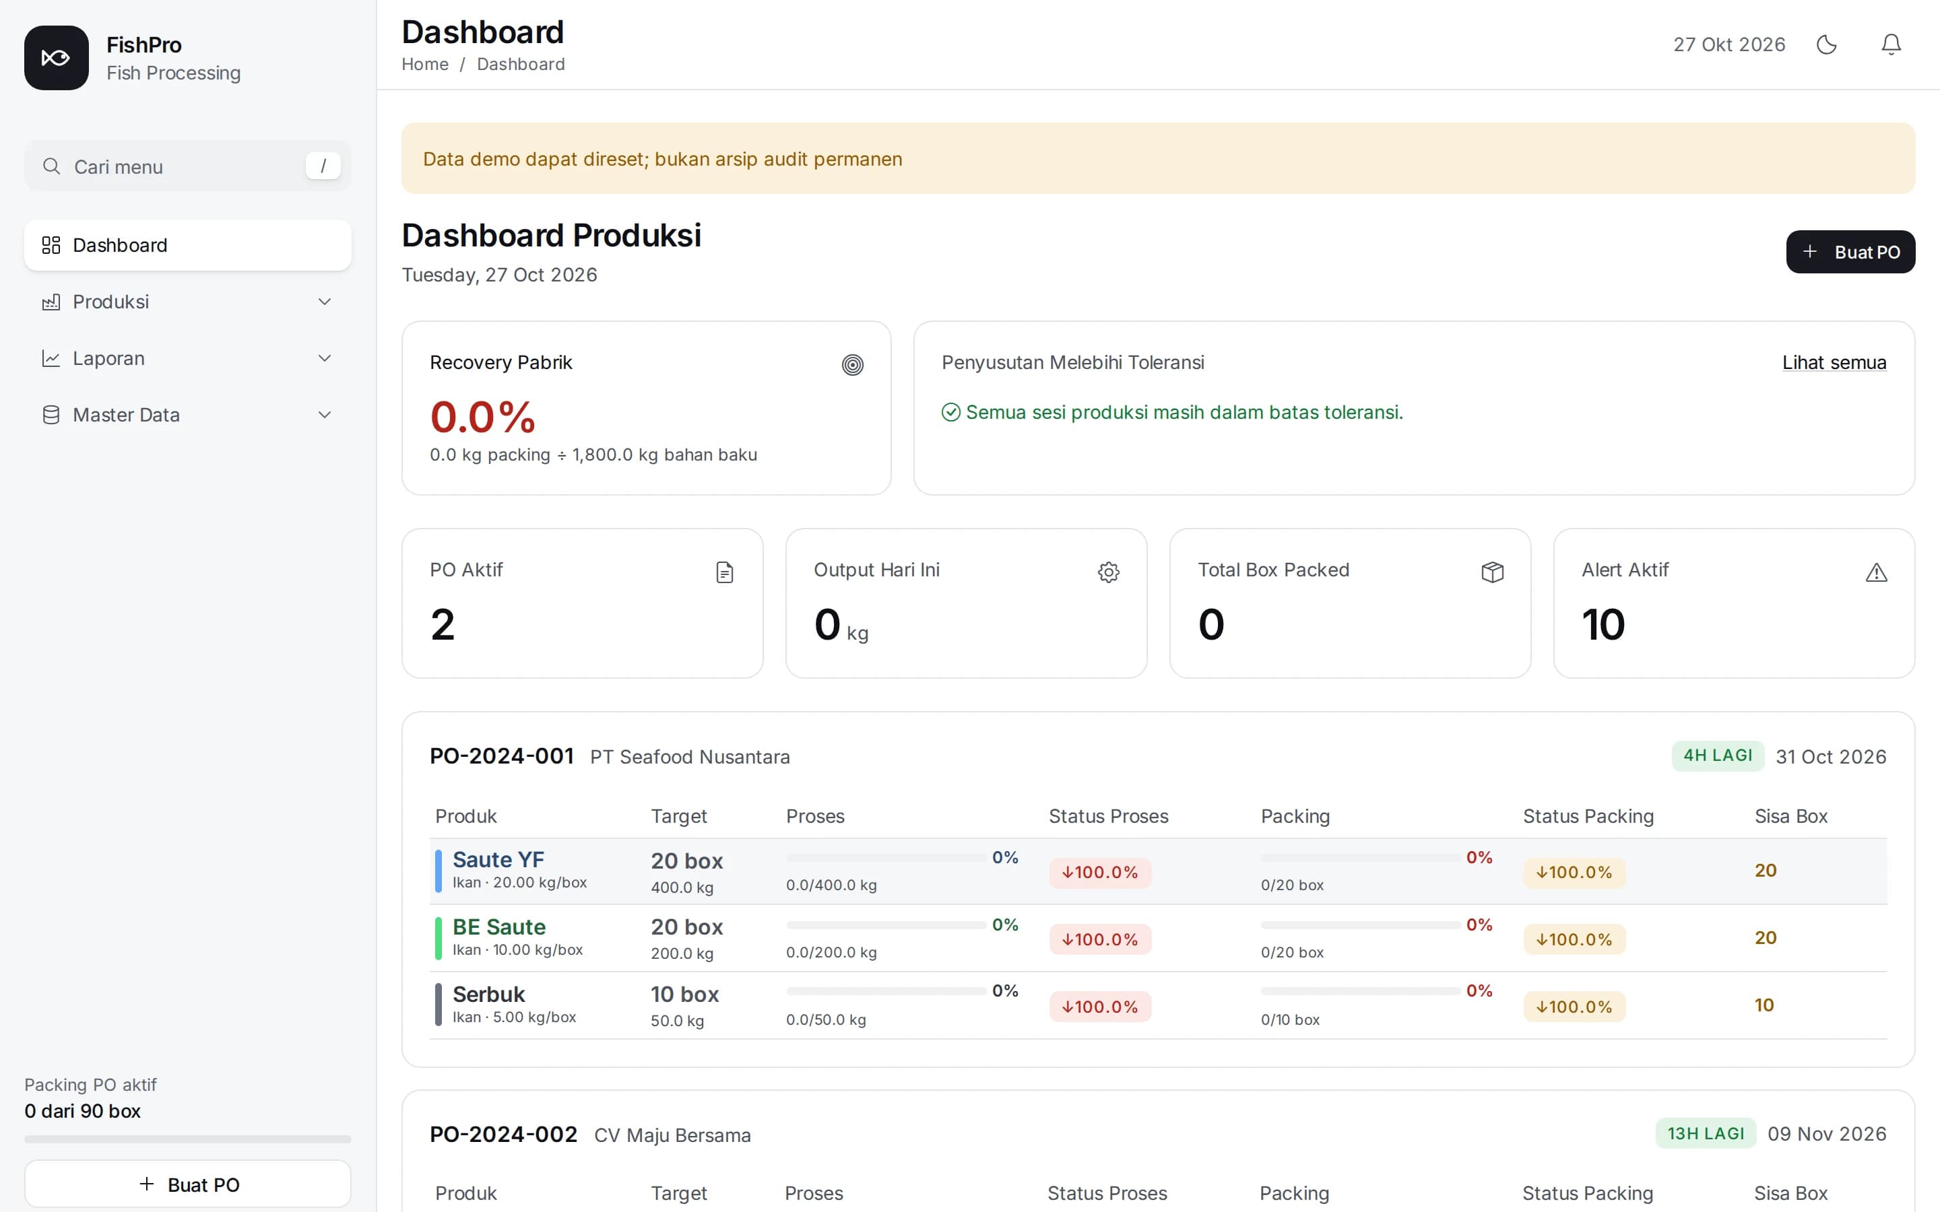The height and width of the screenshot is (1212, 1940).
Task: Click the Laporan chart icon in sidebar
Action: (x=51, y=358)
